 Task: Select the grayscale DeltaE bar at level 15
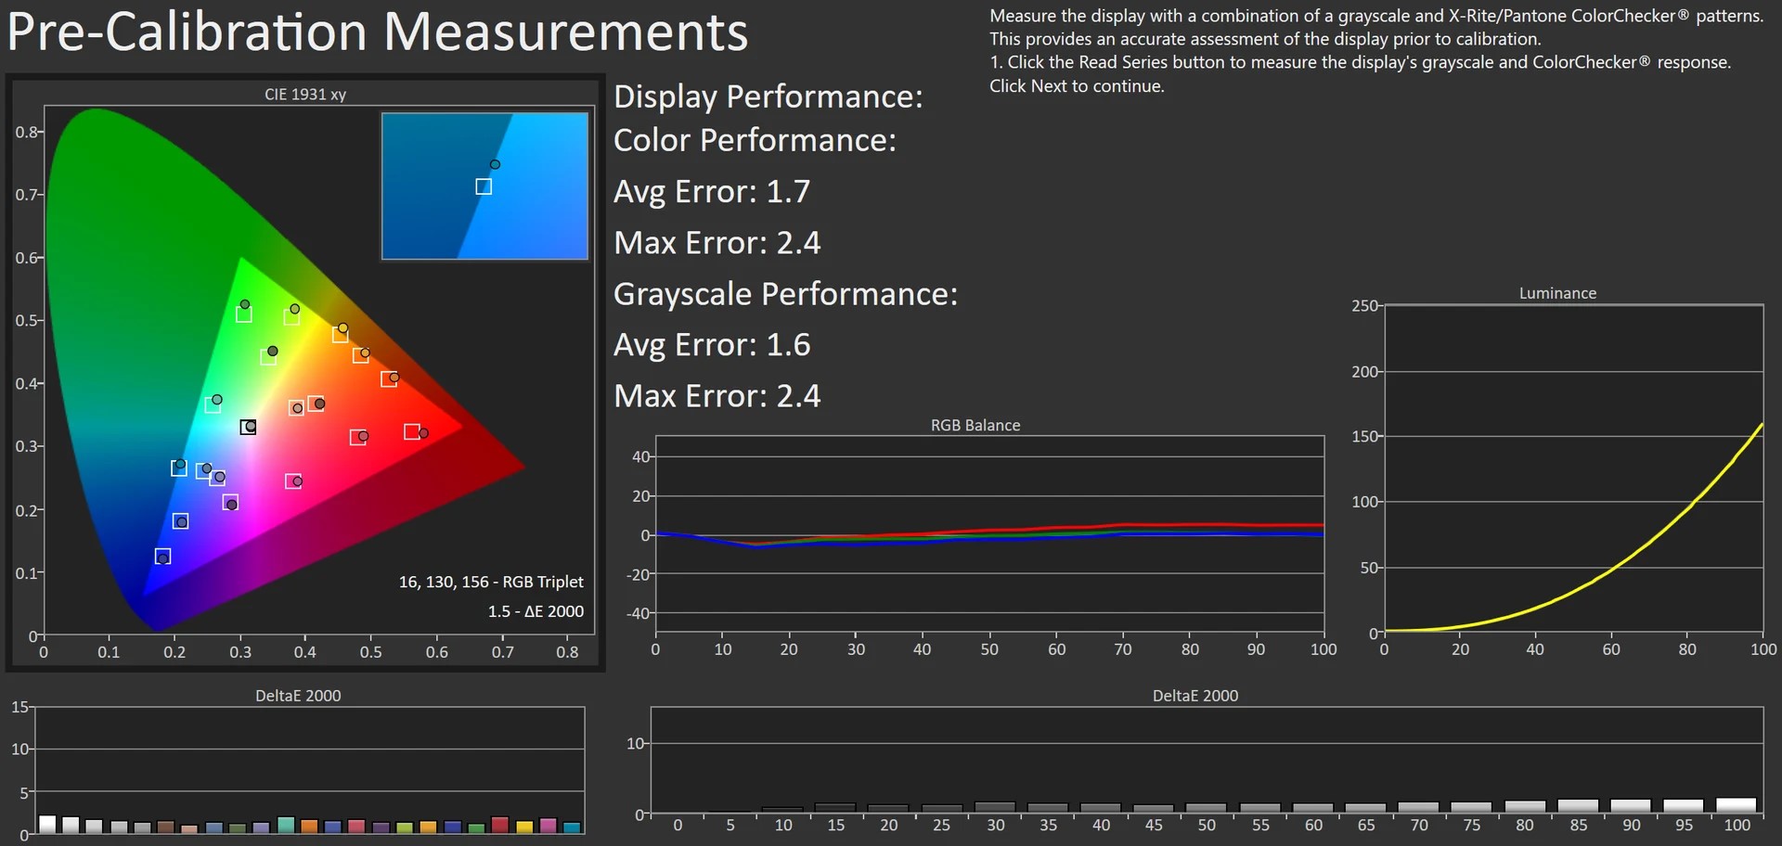pyautogui.click(x=835, y=809)
